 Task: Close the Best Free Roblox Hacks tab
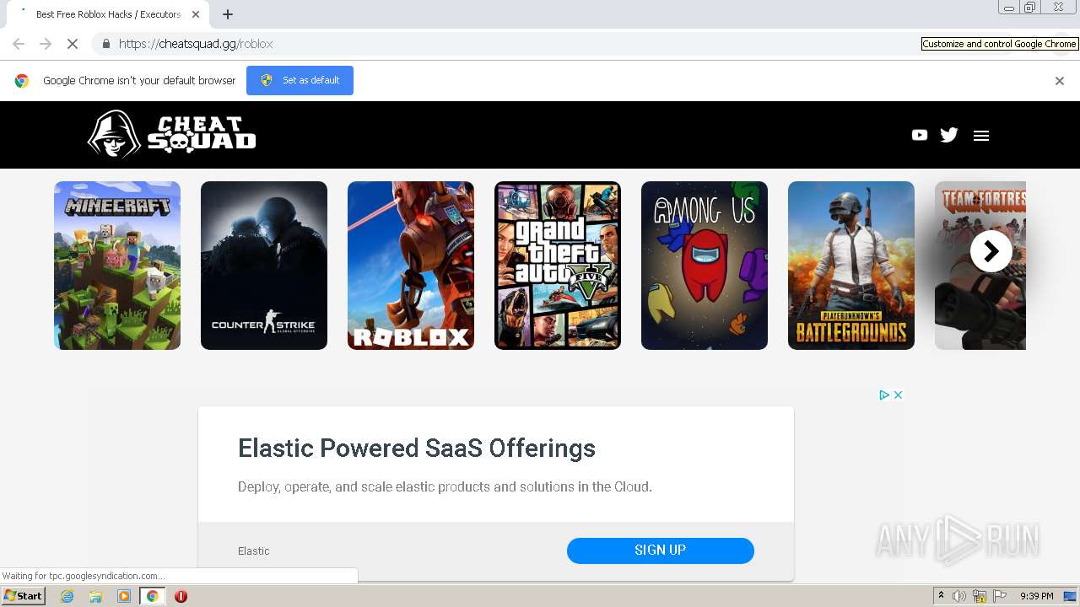tap(196, 14)
